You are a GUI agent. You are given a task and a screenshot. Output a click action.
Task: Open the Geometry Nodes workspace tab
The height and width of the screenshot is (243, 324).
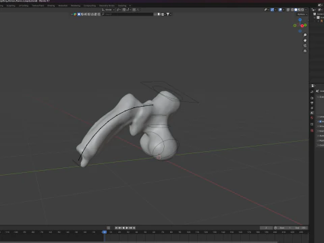(x=107, y=5)
